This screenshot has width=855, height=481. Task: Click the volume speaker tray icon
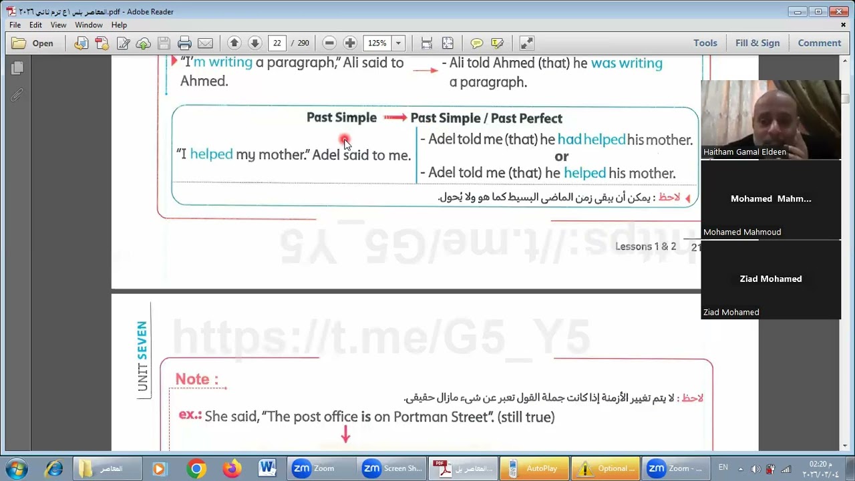[755, 469]
